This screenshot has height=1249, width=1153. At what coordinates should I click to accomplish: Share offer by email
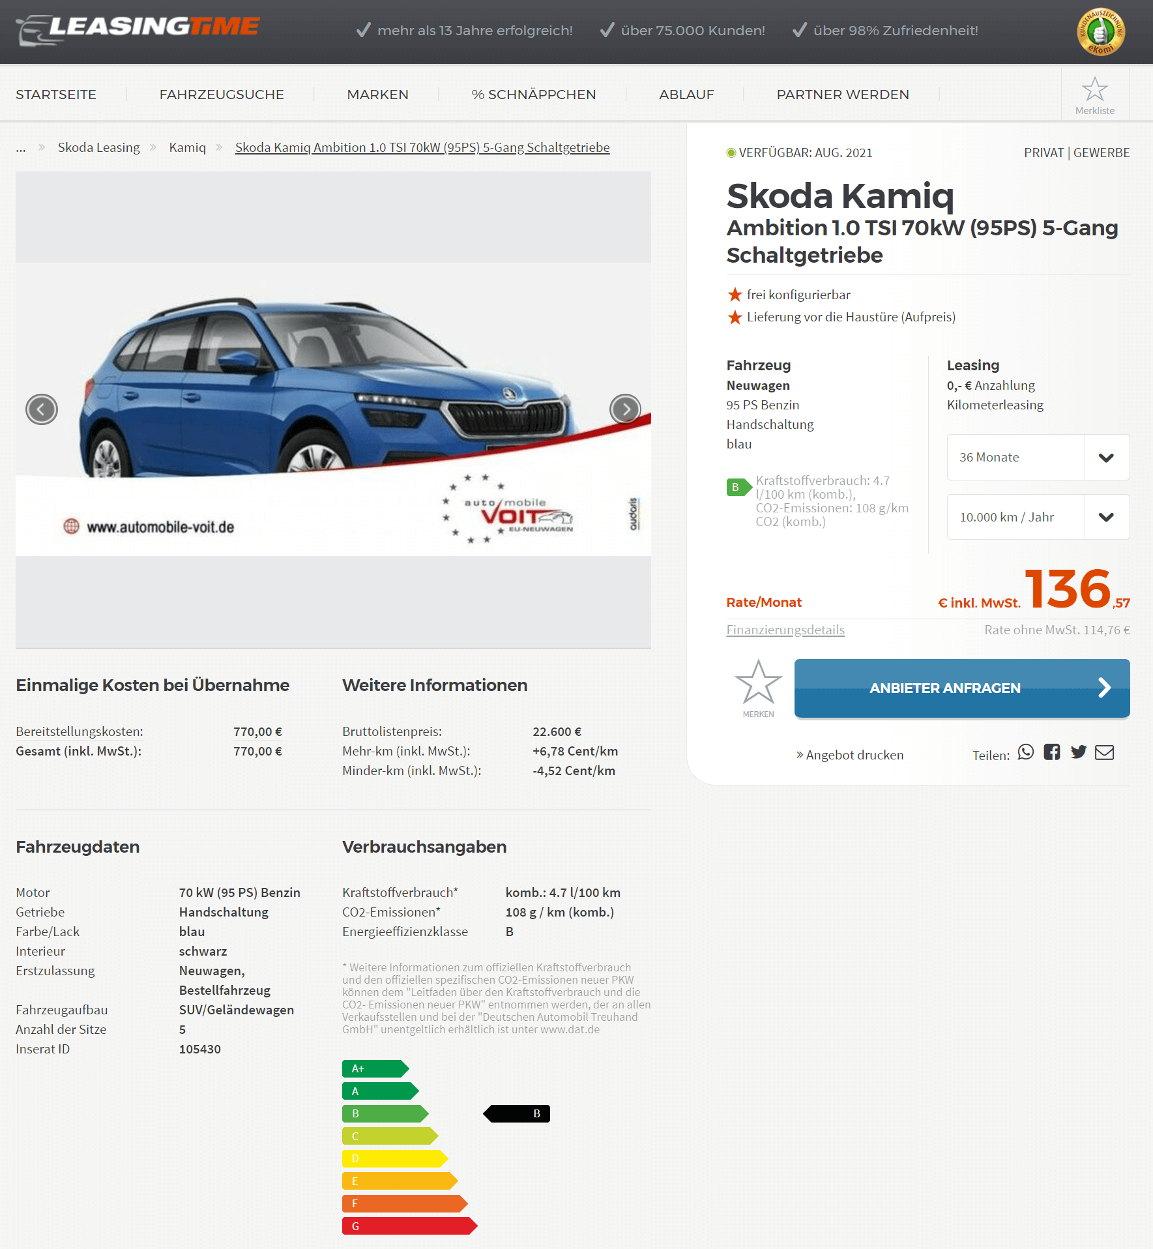tap(1104, 752)
